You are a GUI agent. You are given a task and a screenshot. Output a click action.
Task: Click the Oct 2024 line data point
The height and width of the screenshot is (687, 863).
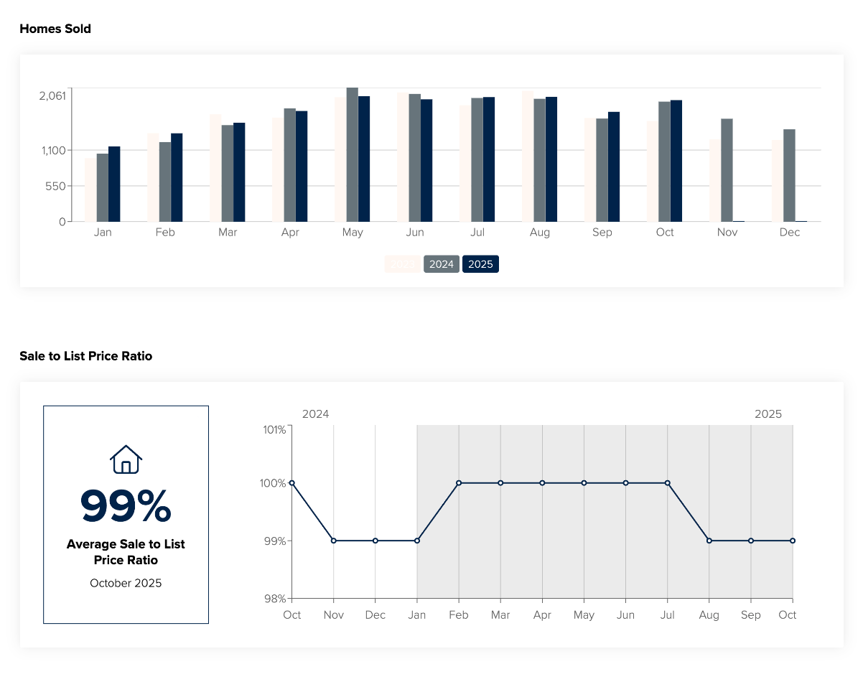tap(292, 483)
